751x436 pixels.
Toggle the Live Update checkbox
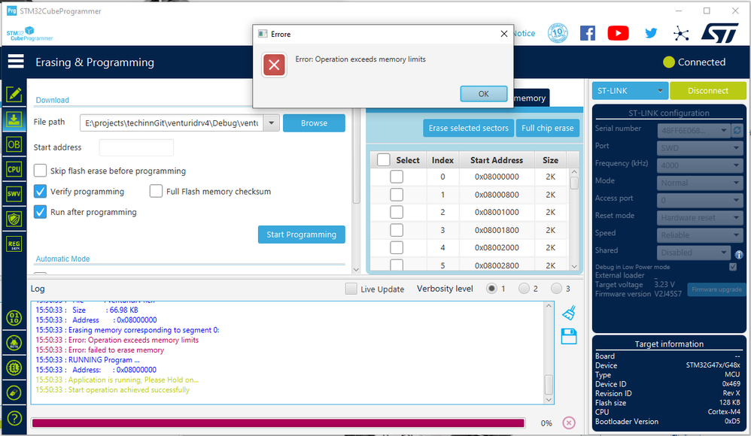coord(351,289)
